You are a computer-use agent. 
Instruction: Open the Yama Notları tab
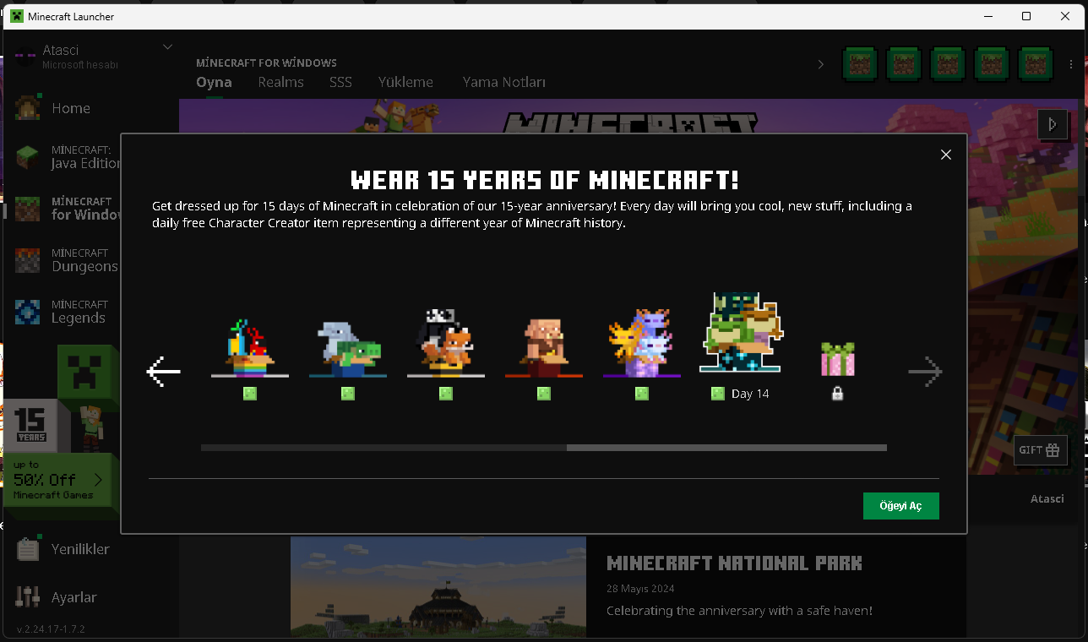coord(503,82)
